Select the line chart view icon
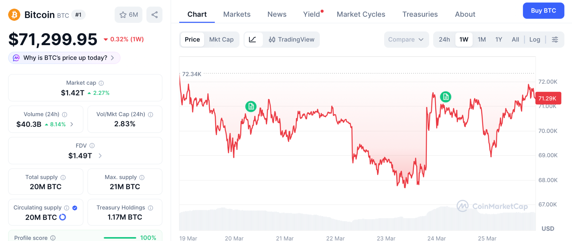 pos(252,40)
